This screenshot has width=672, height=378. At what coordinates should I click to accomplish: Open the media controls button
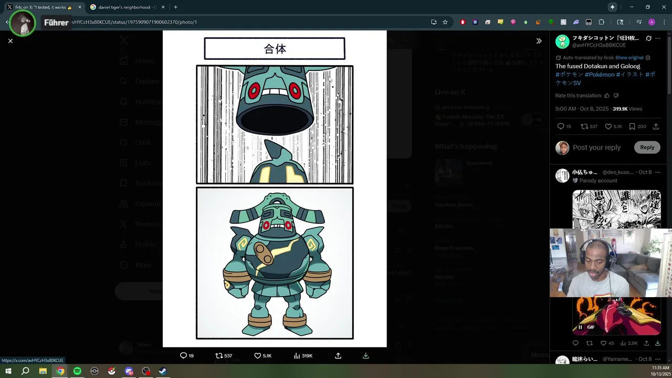coord(639,22)
